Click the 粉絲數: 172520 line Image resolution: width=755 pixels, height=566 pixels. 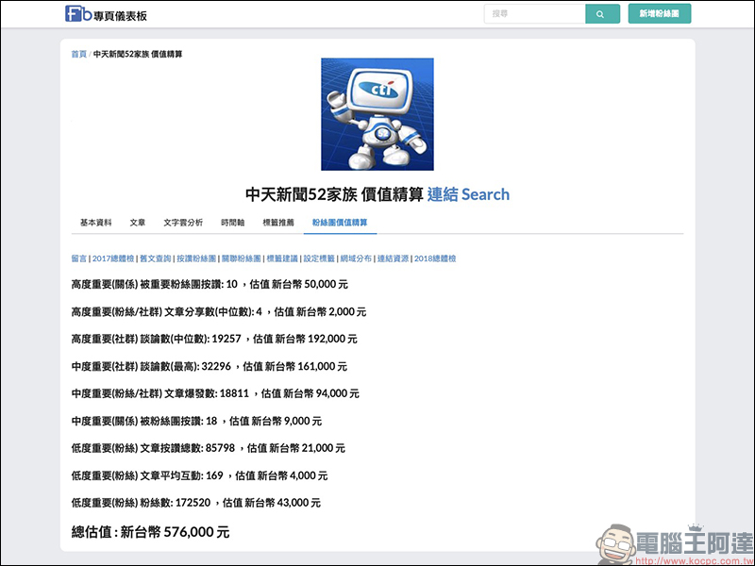[x=196, y=503]
